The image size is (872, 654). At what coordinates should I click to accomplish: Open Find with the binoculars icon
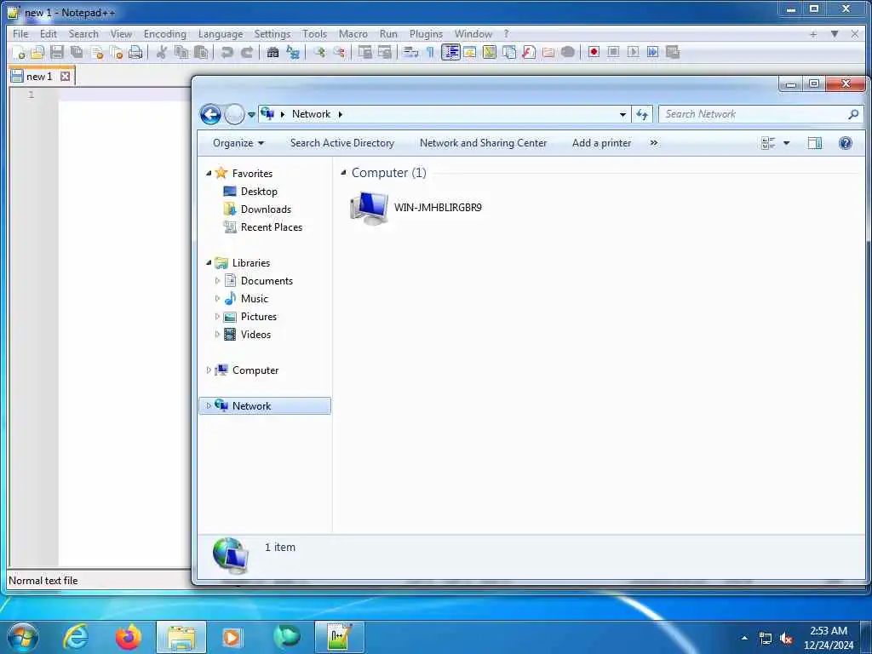pyautogui.click(x=272, y=52)
